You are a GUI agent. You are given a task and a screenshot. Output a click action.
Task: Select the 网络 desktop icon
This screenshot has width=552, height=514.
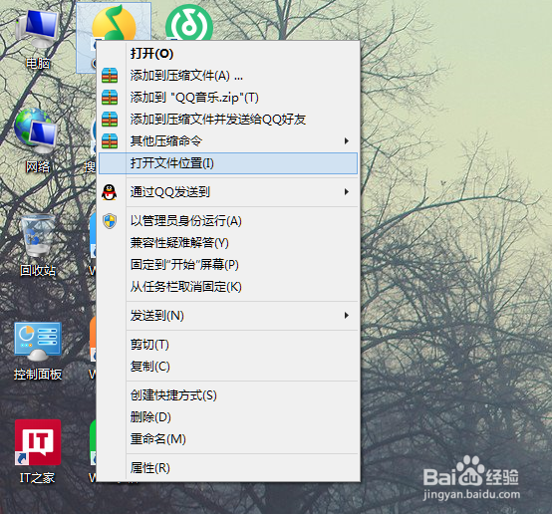[37, 140]
